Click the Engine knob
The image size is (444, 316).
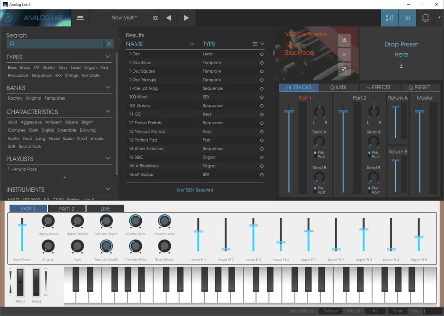point(48,246)
